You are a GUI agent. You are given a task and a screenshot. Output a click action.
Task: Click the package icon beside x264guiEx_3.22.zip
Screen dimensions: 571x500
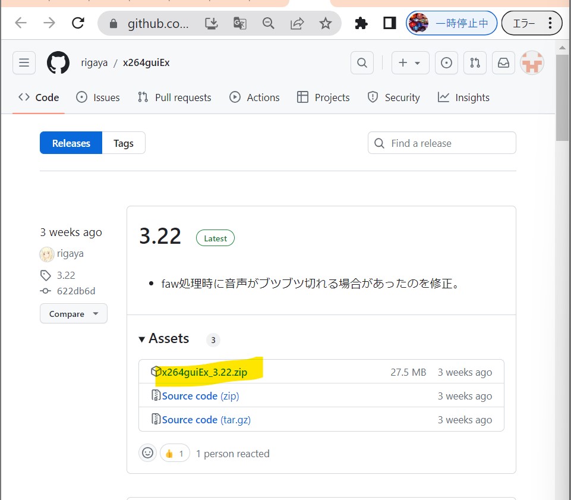pos(156,372)
